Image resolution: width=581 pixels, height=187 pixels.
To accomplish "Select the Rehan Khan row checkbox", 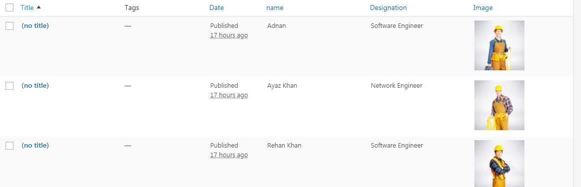I will (x=10, y=146).
